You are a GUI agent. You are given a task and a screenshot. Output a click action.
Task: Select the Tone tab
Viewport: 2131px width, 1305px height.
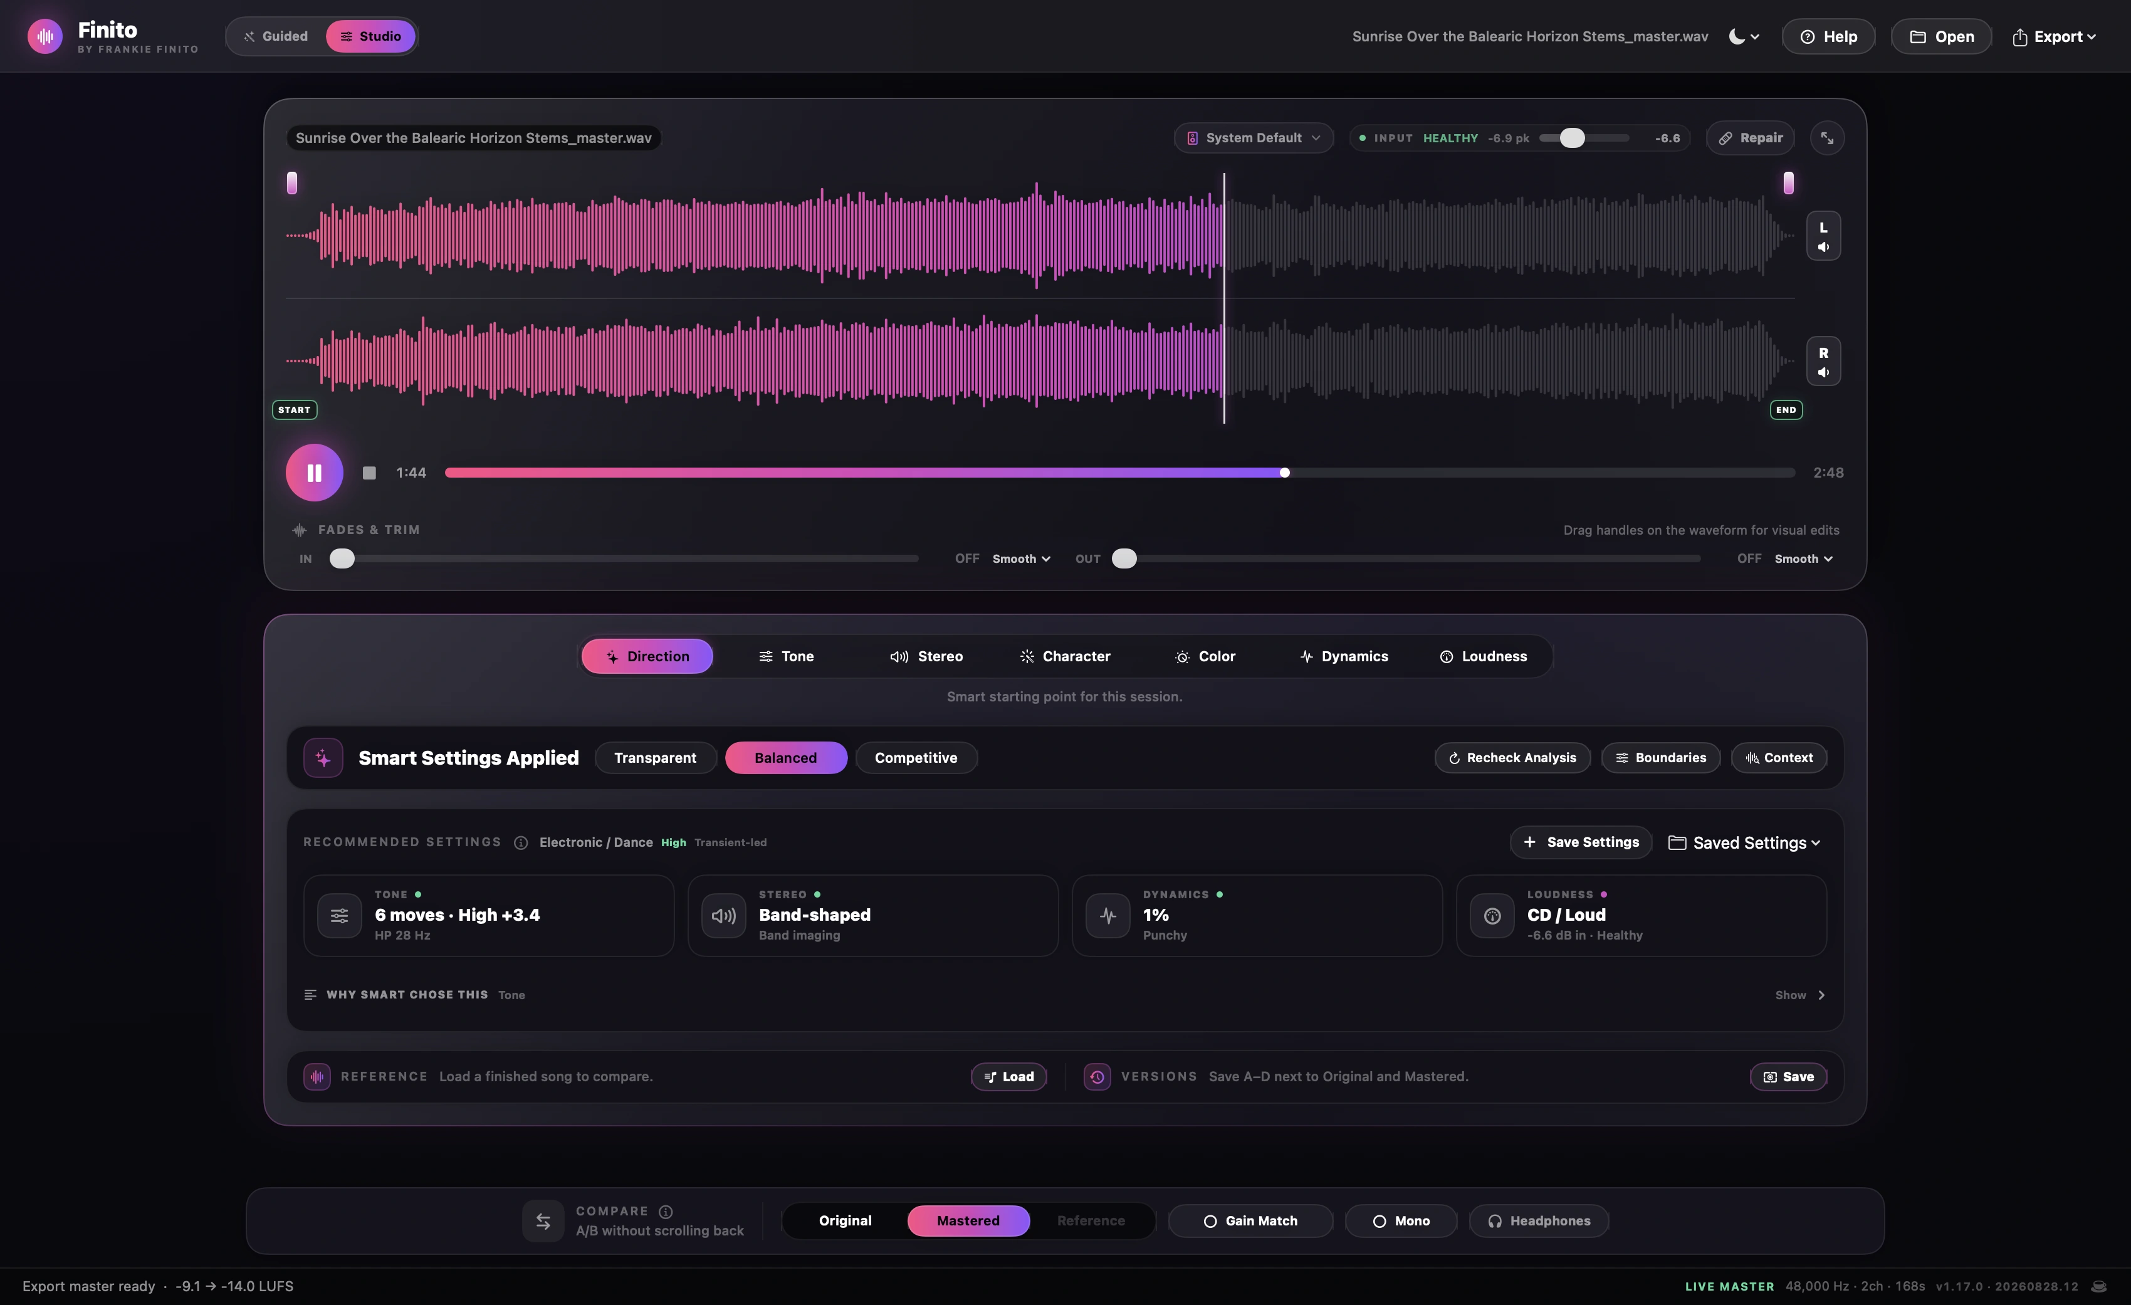(786, 656)
